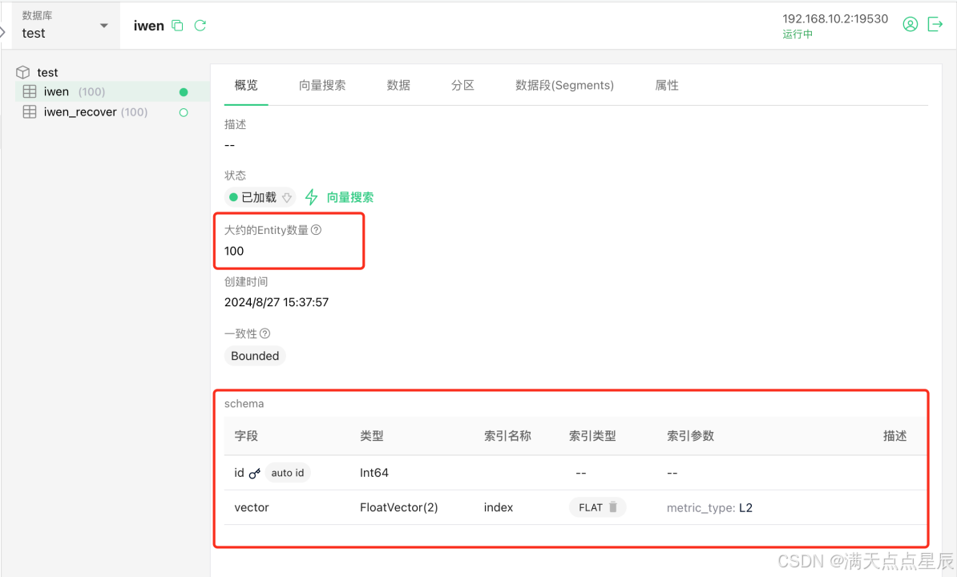Expand the left sidebar chevron
The height and width of the screenshot is (577, 957).
[x=2, y=31]
